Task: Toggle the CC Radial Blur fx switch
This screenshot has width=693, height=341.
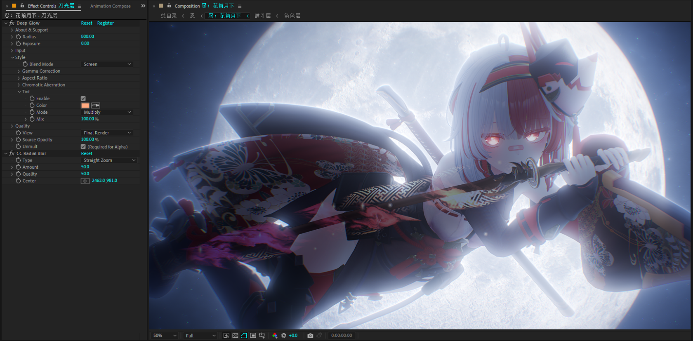Action: point(12,153)
